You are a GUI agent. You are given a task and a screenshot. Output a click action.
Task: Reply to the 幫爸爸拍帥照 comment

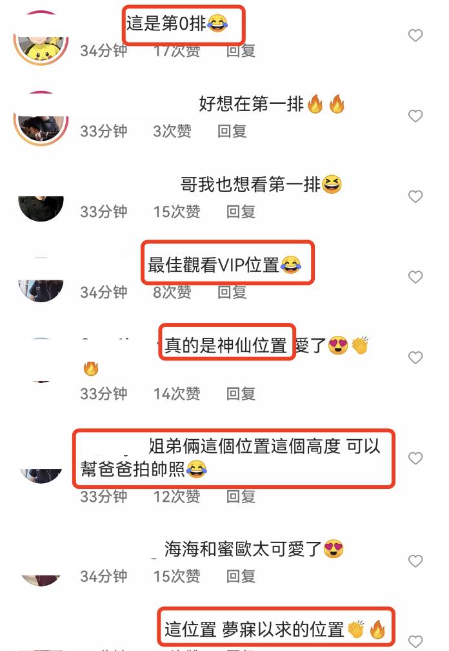(241, 497)
